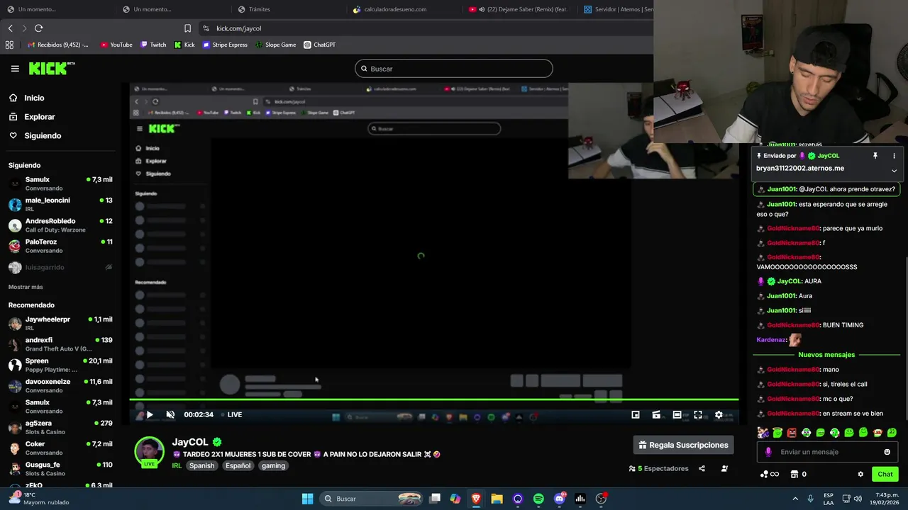Open Discord from the taskbar
The image size is (908, 510).
tap(560, 499)
